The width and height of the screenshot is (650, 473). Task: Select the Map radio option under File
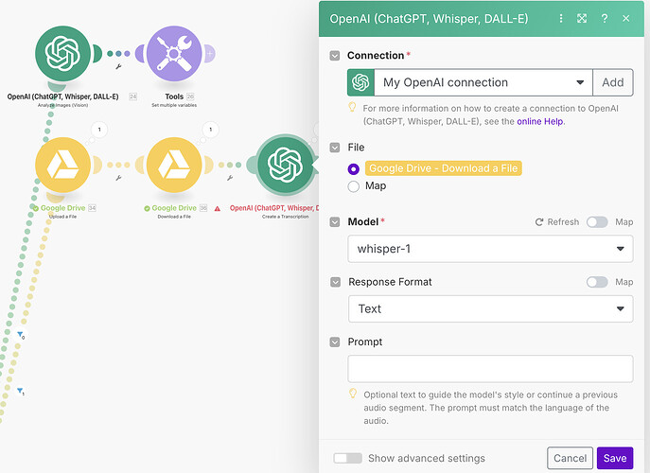(354, 186)
